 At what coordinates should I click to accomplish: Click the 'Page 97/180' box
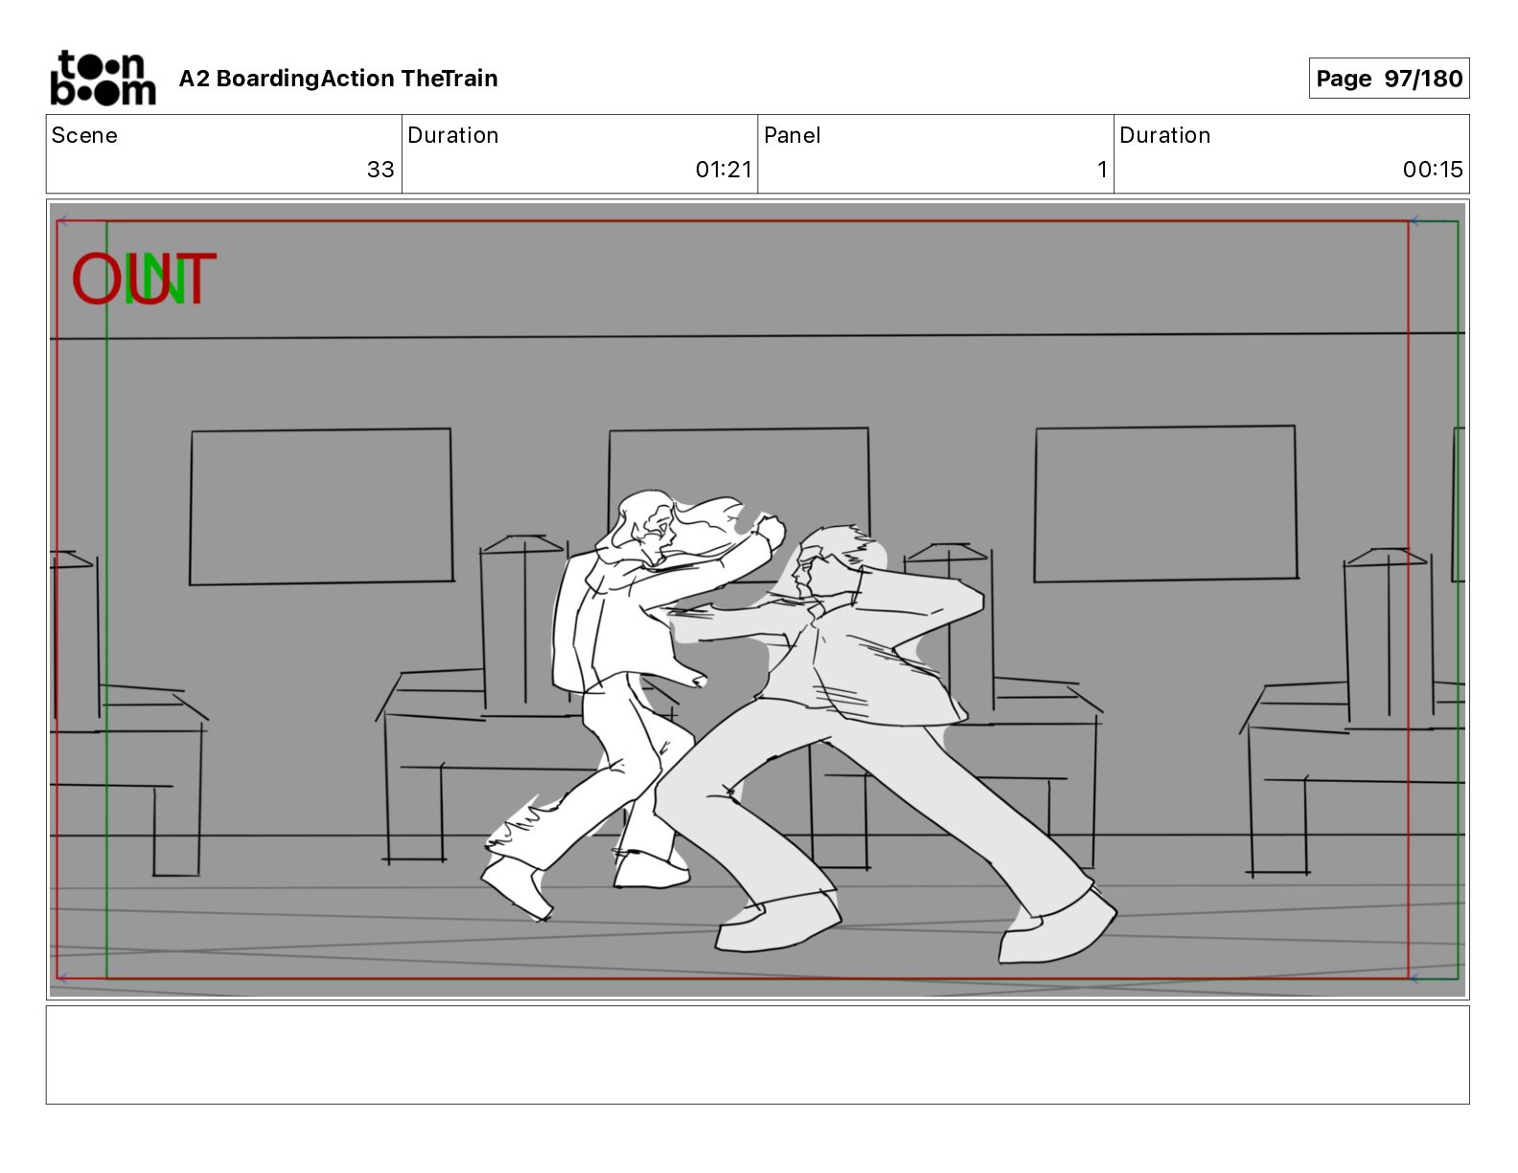[1389, 79]
